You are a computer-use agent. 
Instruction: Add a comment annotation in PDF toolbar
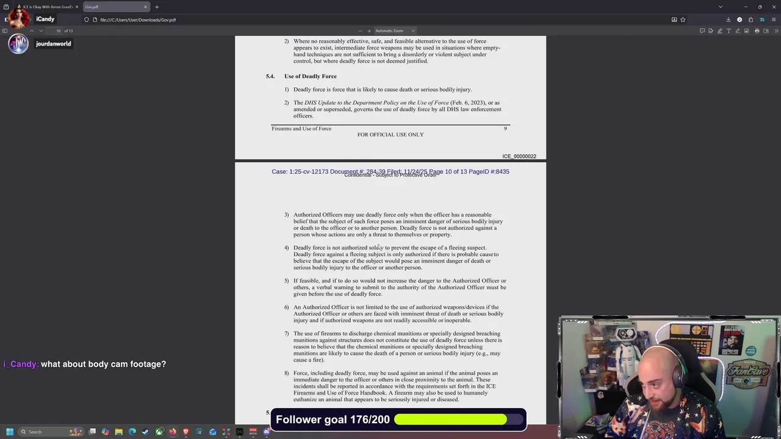702,30
